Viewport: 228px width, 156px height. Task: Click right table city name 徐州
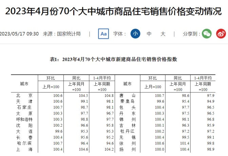[x=127, y=144]
